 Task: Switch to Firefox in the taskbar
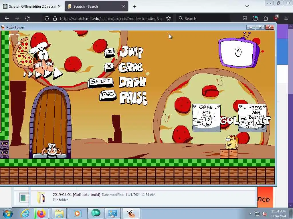41,213
